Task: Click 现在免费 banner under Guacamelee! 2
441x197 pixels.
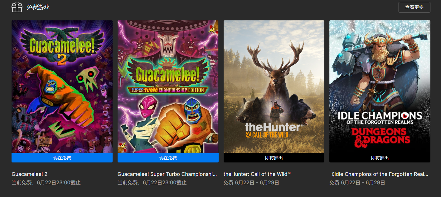Action: click(62, 158)
